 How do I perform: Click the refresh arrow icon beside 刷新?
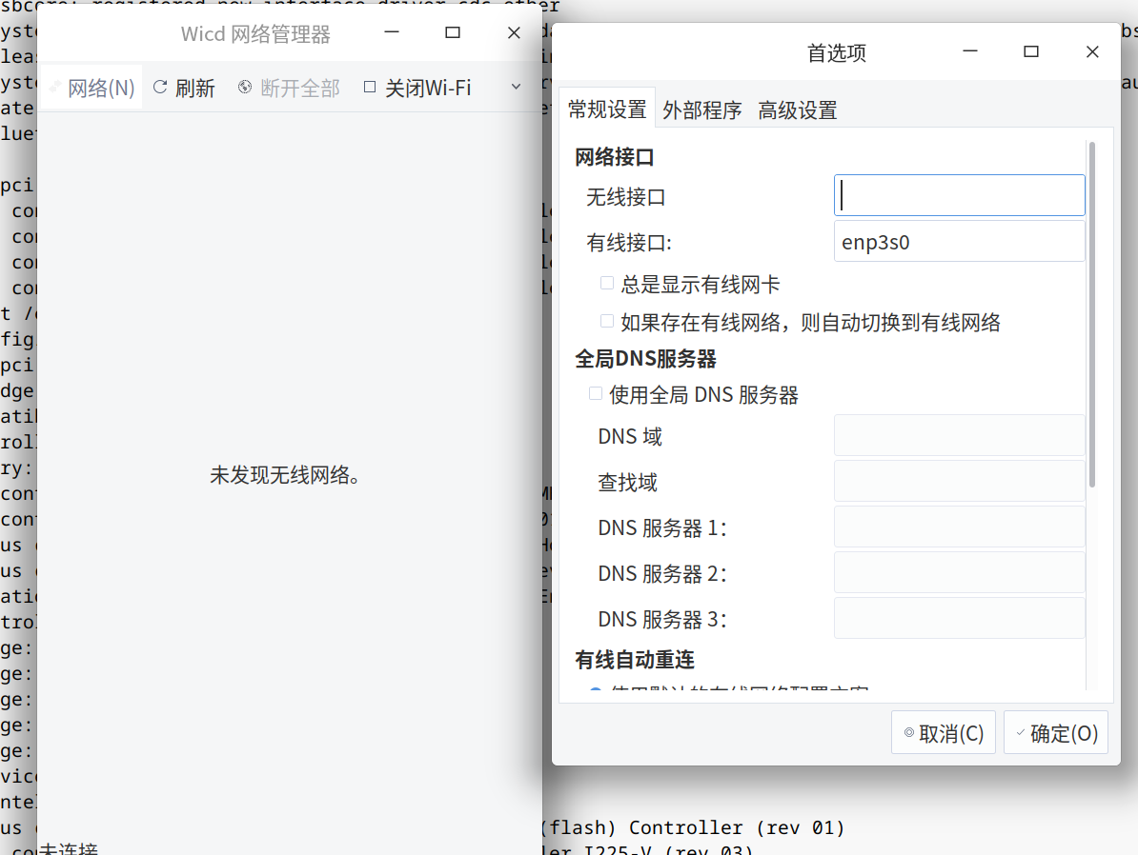point(160,88)
